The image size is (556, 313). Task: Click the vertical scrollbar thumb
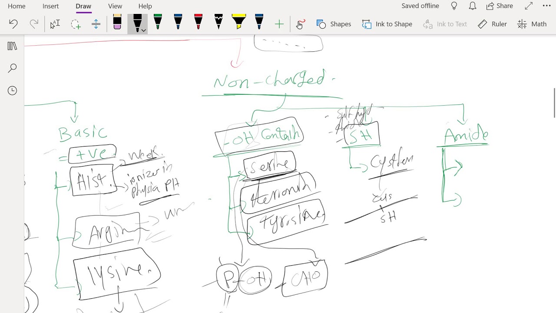click(554, 103)
